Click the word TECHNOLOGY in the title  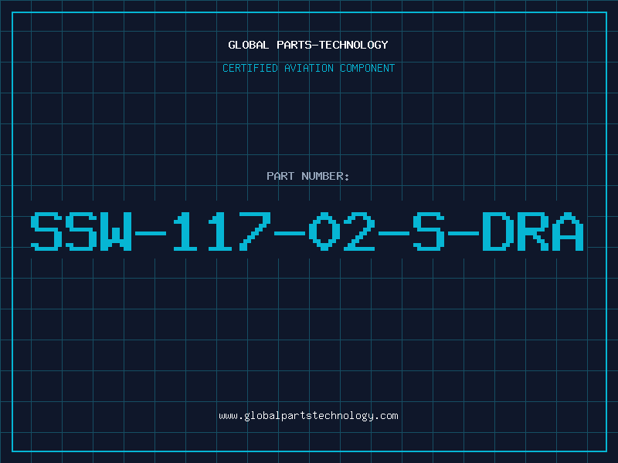(x=354, y=45)
